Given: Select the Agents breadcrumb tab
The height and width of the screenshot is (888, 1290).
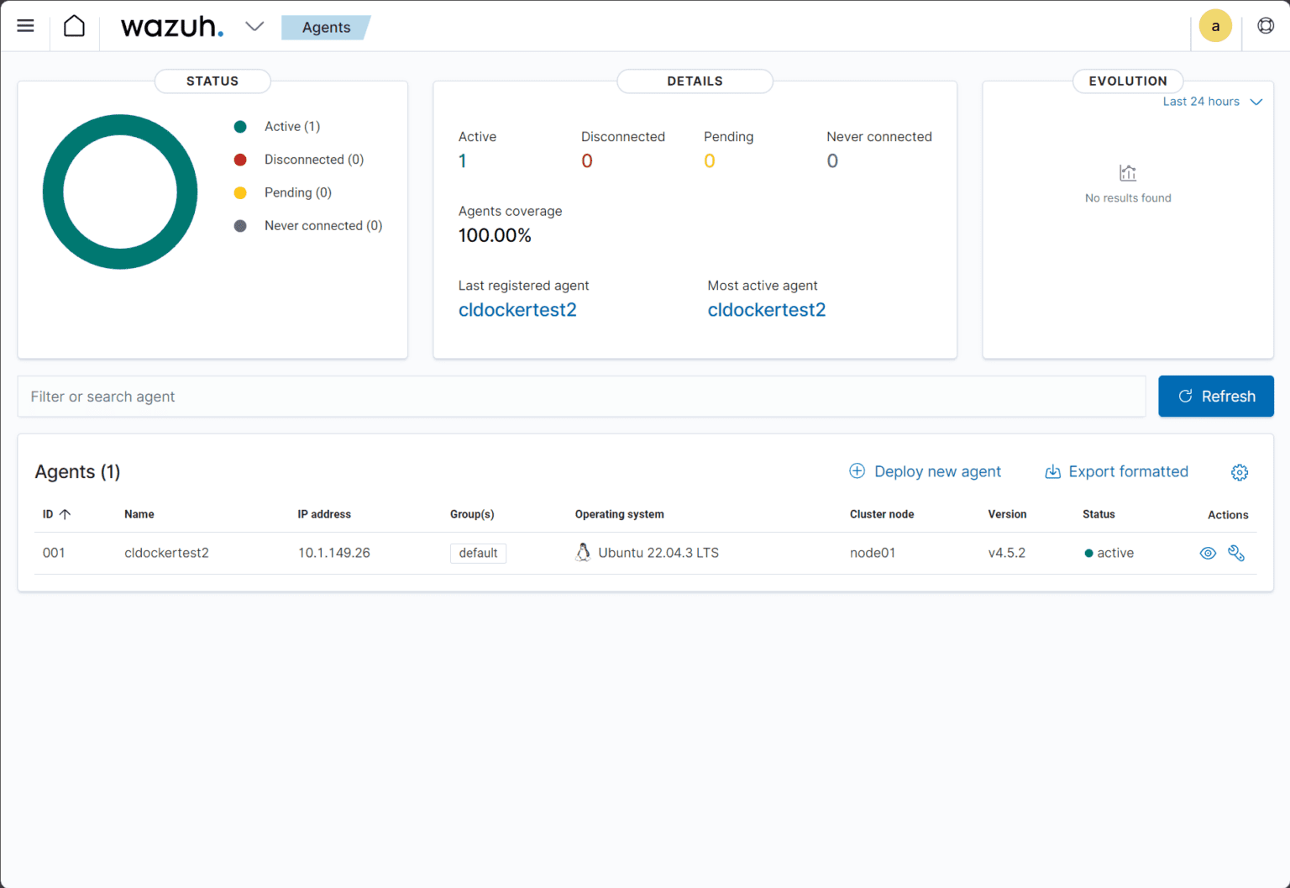Looking at the screenshot, I should pyautogui.click(x=326, y=27).
